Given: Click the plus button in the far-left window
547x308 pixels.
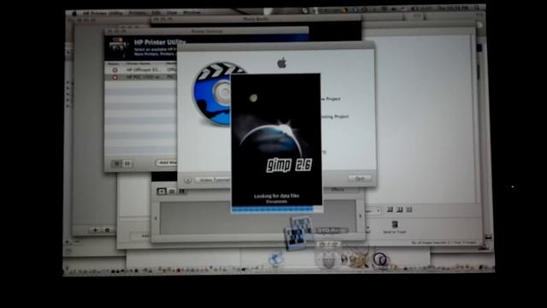Looking at the screenshot, I should 95,230.
